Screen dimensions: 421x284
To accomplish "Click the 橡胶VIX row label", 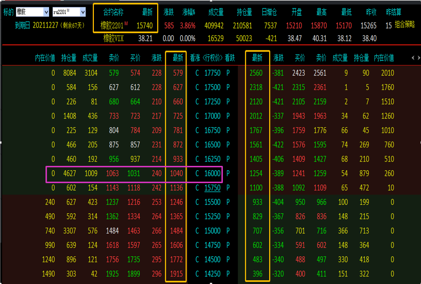I will coord(114,38).
